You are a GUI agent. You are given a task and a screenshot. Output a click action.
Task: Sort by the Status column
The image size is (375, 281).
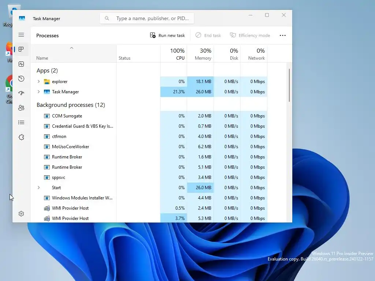pos(138,53)
